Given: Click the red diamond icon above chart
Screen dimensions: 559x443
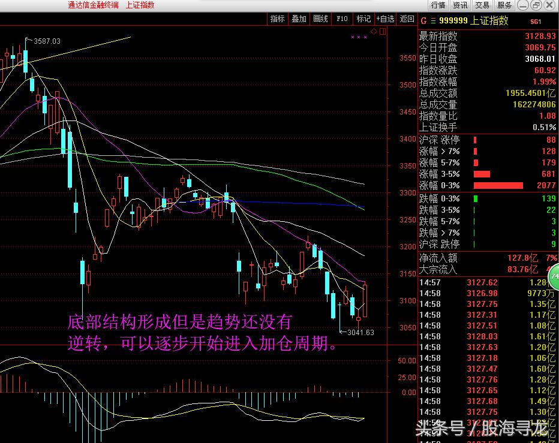Looking at the screenshot, I should click(x=374, y=31).
